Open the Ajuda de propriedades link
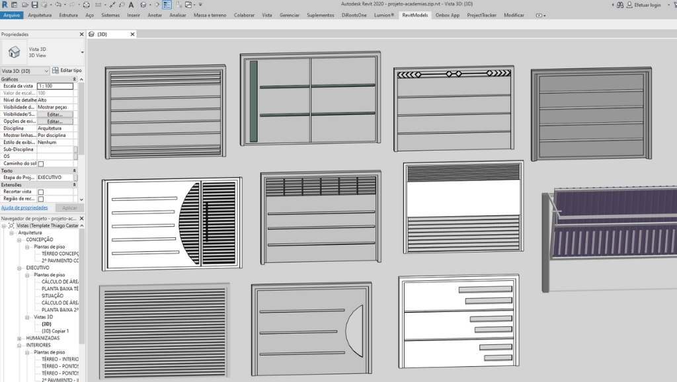The image size is (677, 382). pyautogui.click(x=24, y=208)
